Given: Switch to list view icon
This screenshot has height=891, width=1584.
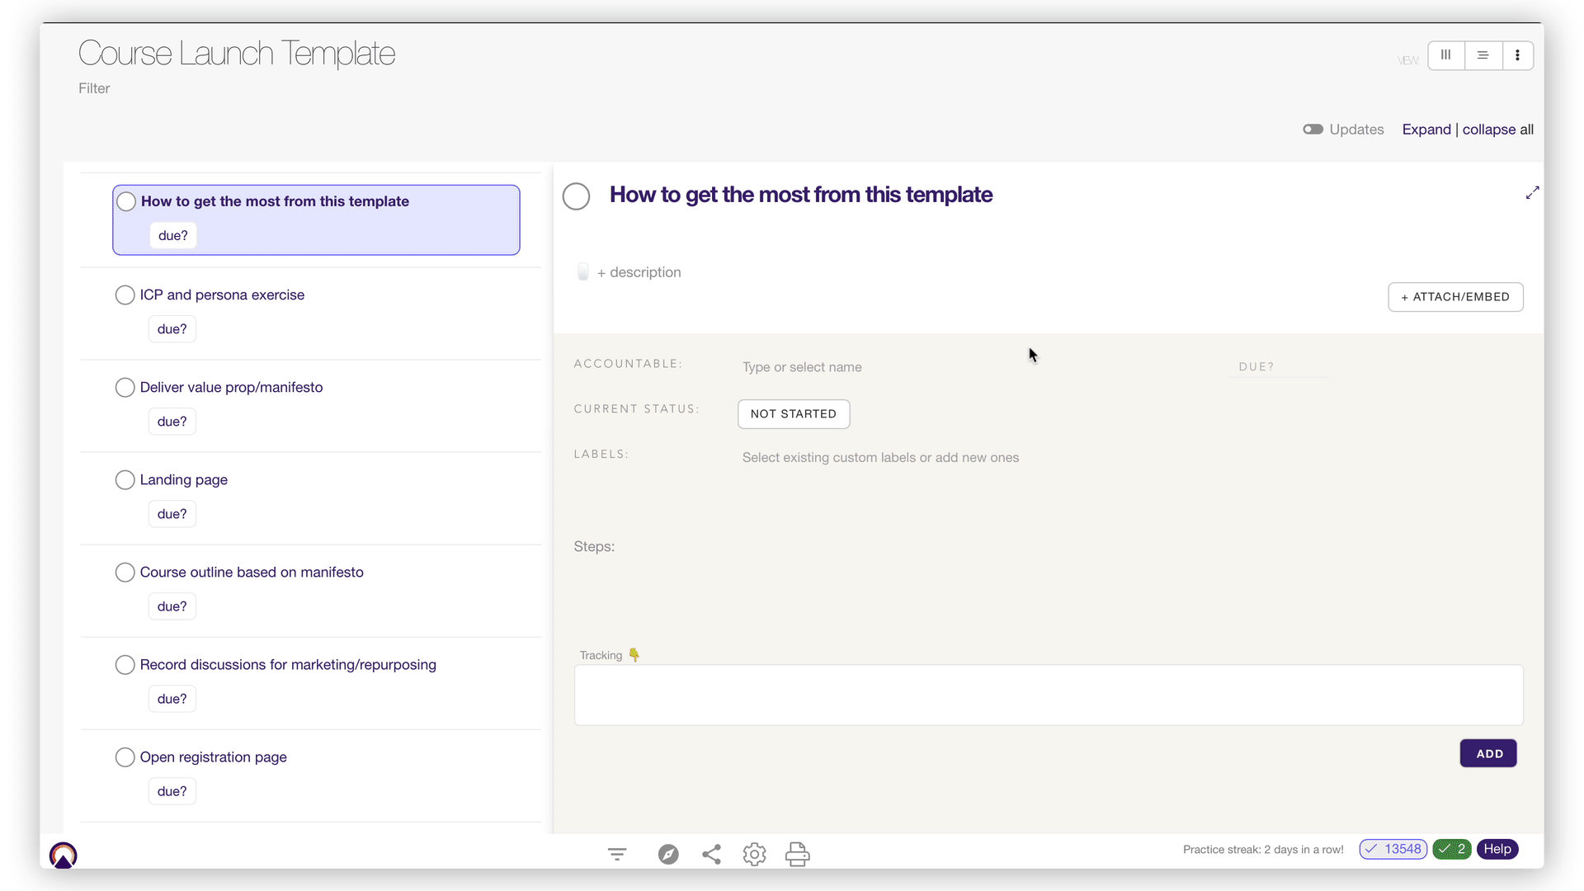Looking at the screenshot, I should (x=1483, y=55).
